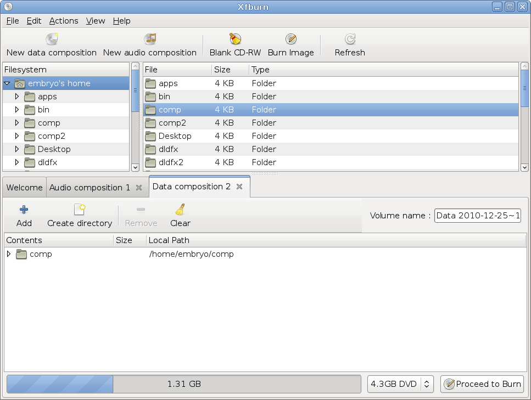Click the Contents column header
This screenshot has height=400, width=531.
click(x=59, y=240)
